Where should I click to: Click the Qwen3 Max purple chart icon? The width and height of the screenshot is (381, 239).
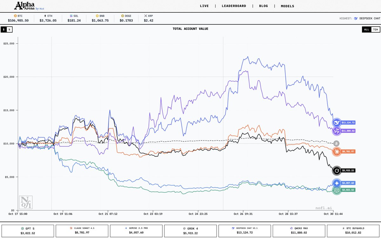pyautogui.click(x=336, y=131)
